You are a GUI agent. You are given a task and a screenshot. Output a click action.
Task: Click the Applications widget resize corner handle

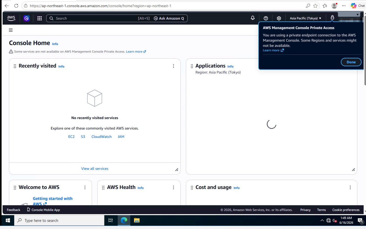(x=353, y=170)
